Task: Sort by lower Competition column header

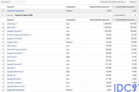Action: click(71, 20)
